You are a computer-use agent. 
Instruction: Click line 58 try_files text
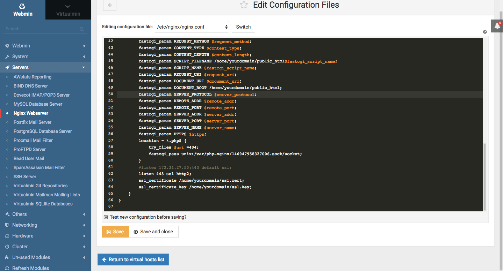(x=174, y=147)
